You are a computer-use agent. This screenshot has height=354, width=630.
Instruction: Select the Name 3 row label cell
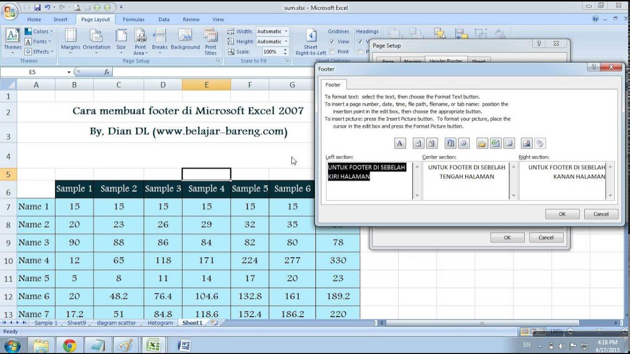tap(36, 242)
